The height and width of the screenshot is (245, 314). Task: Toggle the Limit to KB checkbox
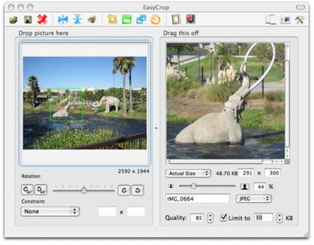224,217
